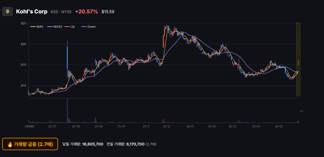Image resolution: width=324 pixels, height=157 pixels.
Task: Click the 25-11 date axis label
Action: tap(146, 126)
